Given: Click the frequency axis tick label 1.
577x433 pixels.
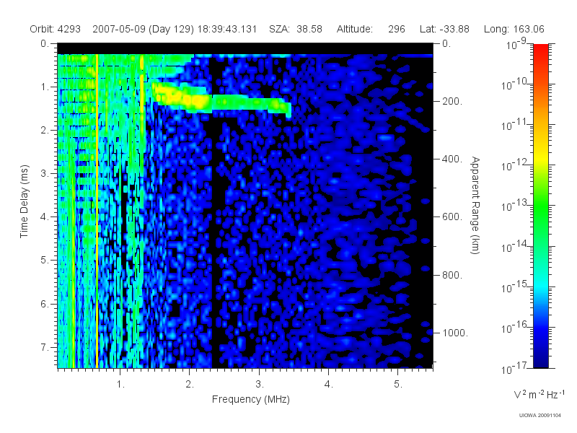Looking at the screenshot, I should click(120, 385).
